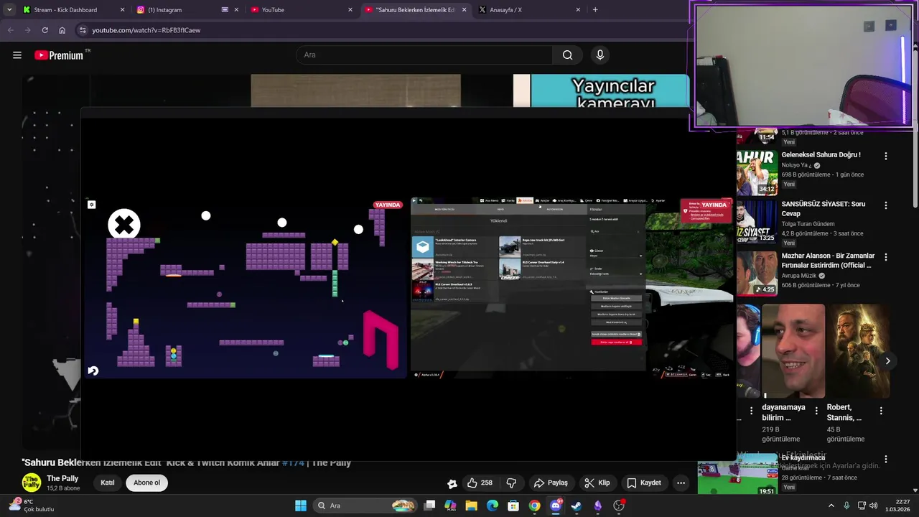Open The Pally channel avatar
Image resolution: width=919 pixels, height=517 pixels.
pyautogui.click(x=31, y=483)
